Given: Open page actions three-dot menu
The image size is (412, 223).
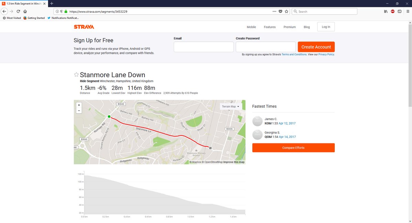Looking at the screenshot, I should (274, 11).
